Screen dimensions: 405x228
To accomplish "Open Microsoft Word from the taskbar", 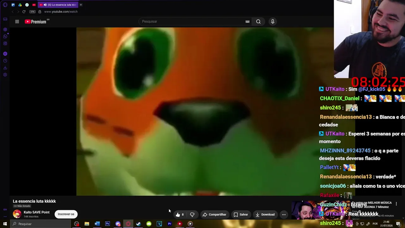I will [97, 224].
